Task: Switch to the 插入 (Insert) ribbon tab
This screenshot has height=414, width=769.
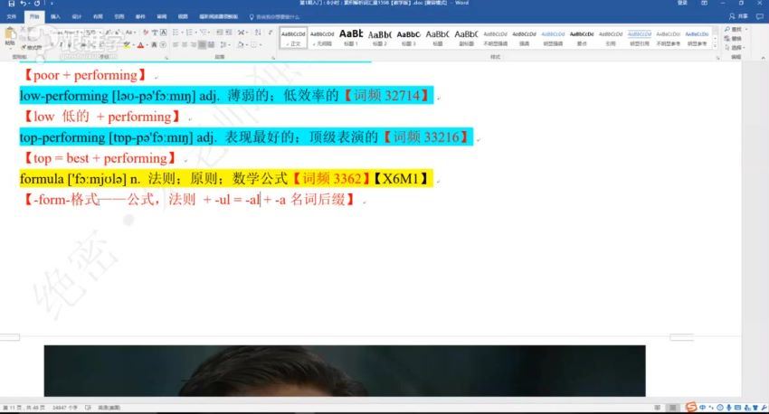Action: point(55,16)
